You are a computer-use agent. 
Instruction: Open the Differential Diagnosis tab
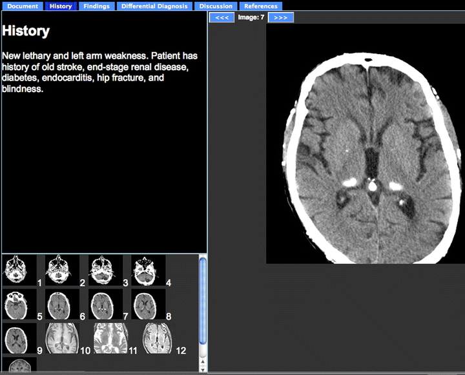[x=155, y=6]
